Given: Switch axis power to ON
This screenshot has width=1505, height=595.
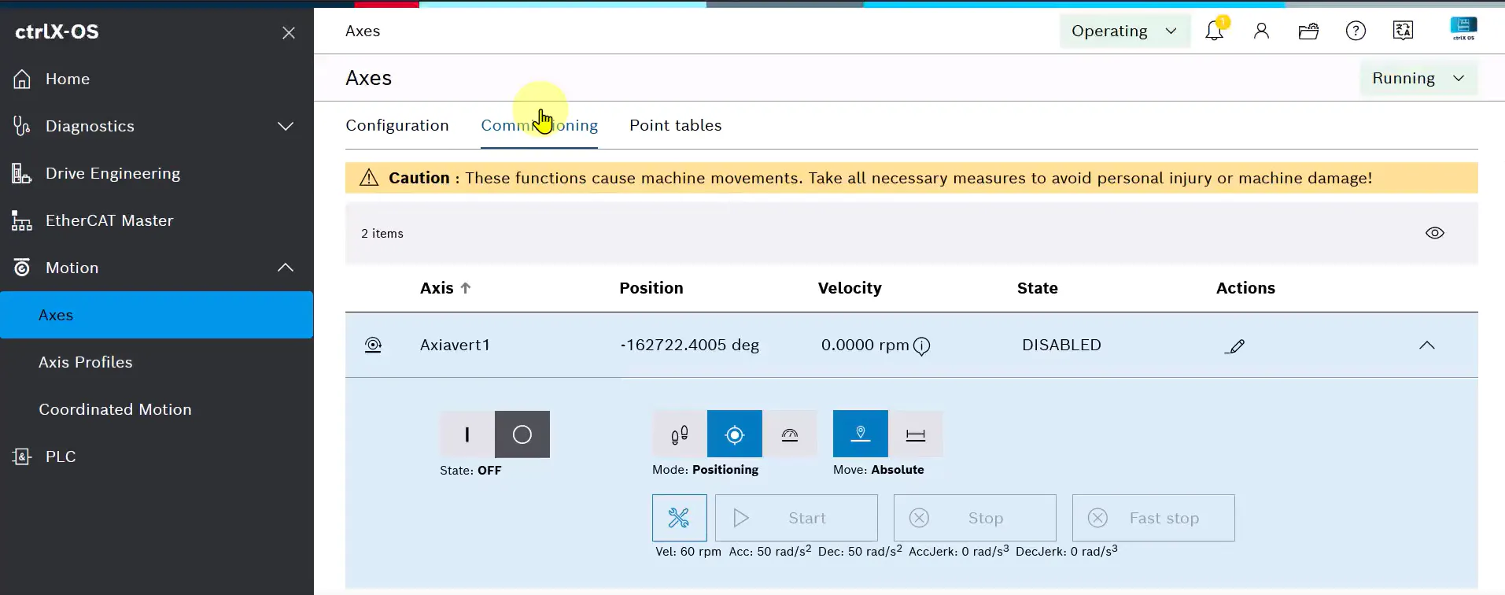Looking at the screenshot, I should [467, 434].
